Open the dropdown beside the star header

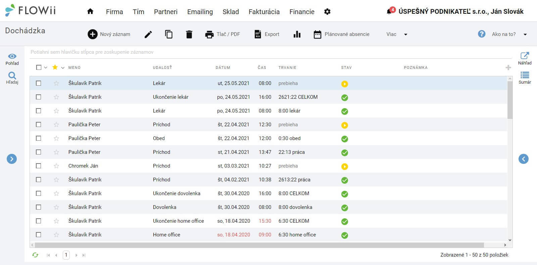(x=63, y=68)
